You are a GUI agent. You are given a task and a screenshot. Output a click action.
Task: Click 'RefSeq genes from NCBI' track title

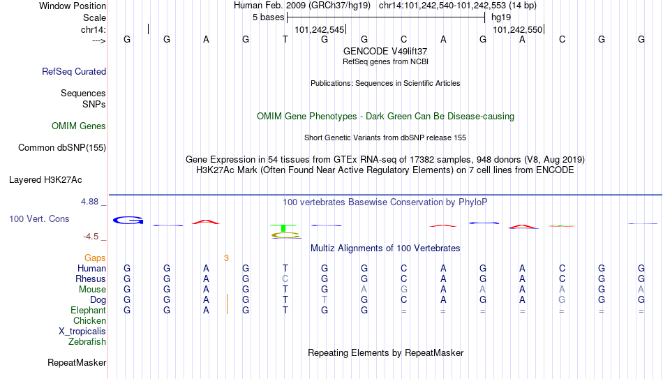(x=385, y=61)
